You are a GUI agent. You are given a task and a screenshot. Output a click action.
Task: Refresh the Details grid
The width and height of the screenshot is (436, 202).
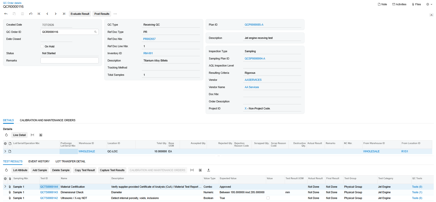click(x=7, y=135)
